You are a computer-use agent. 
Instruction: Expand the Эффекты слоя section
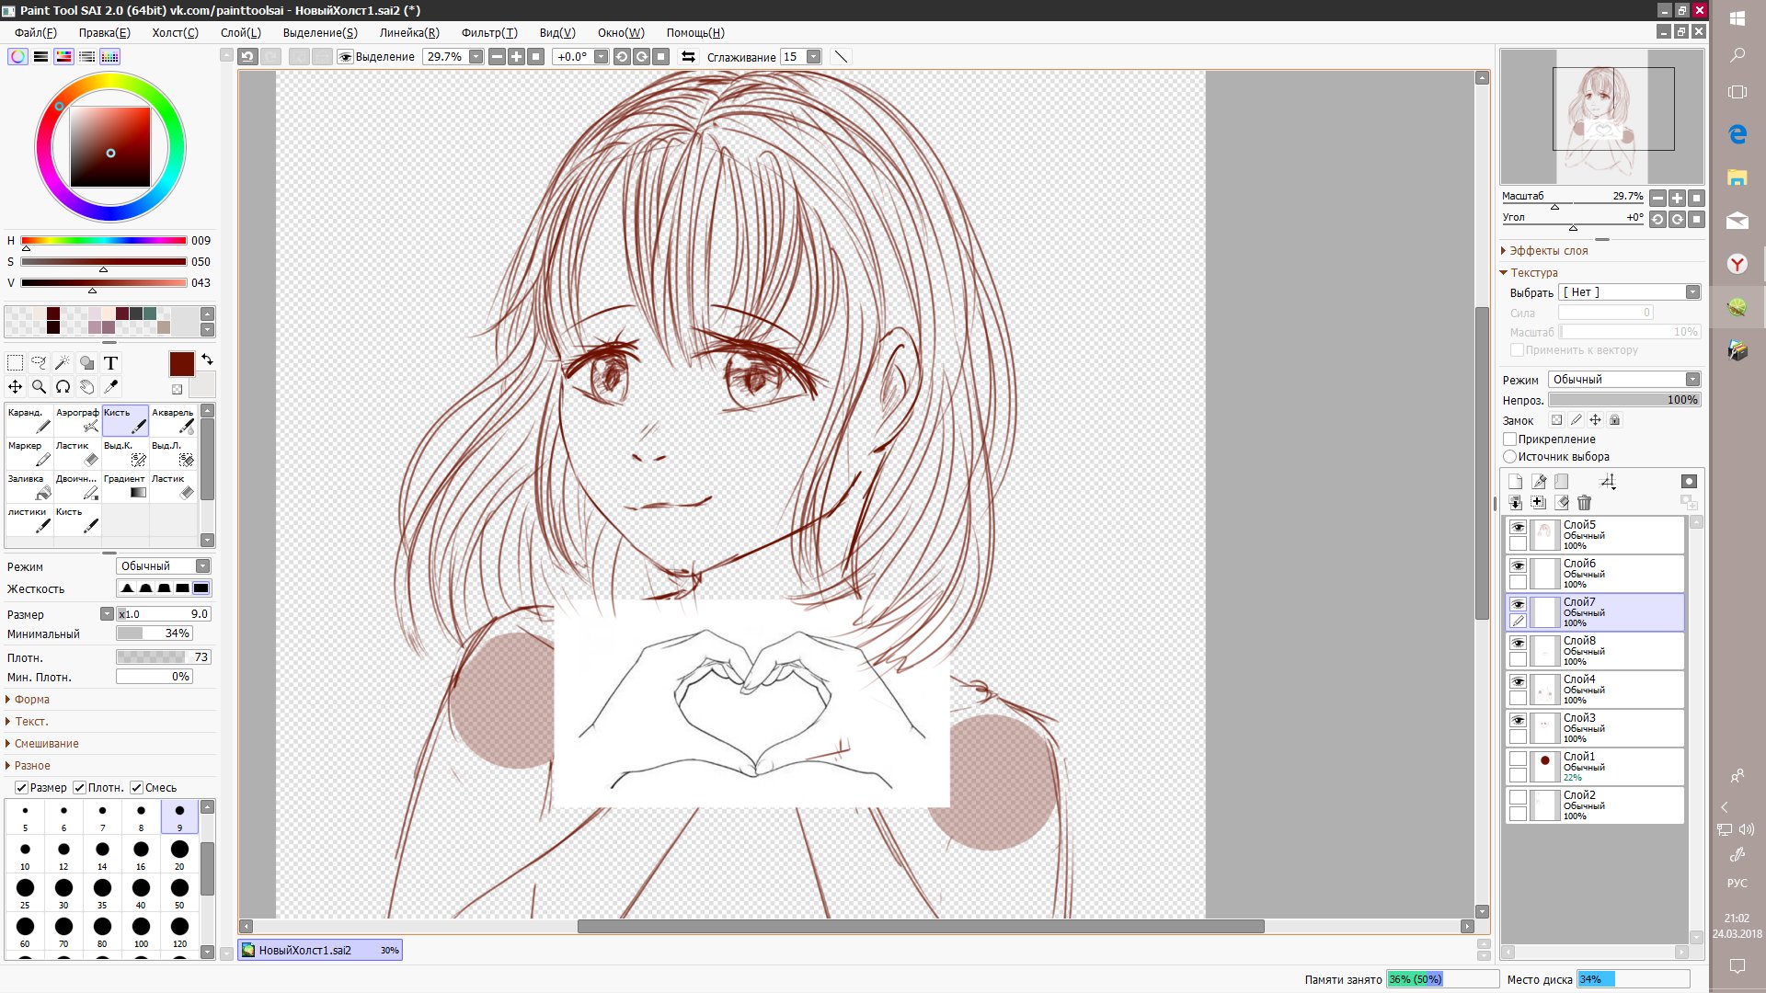coord(1548,251)
